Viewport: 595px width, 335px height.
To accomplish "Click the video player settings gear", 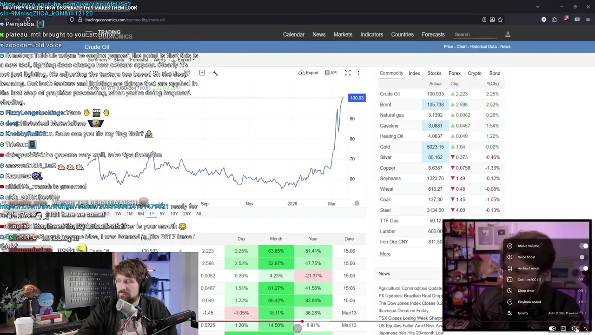I will [575, 328].
